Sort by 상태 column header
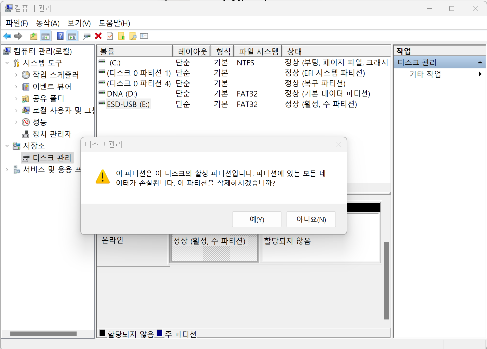 (x=336, y=51)
